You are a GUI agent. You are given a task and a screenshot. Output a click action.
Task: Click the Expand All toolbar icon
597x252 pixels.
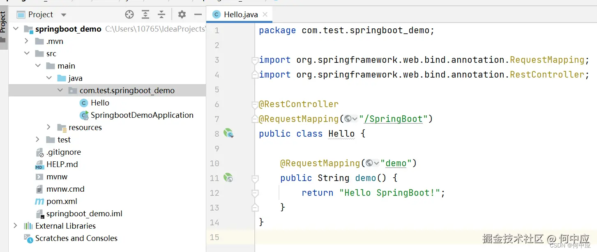pos(145,15)
